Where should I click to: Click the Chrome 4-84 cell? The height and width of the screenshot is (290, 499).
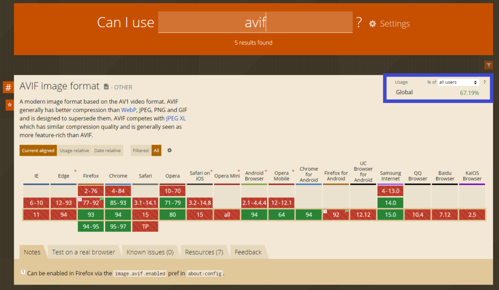pyautogui.click(x=118, y=191)
